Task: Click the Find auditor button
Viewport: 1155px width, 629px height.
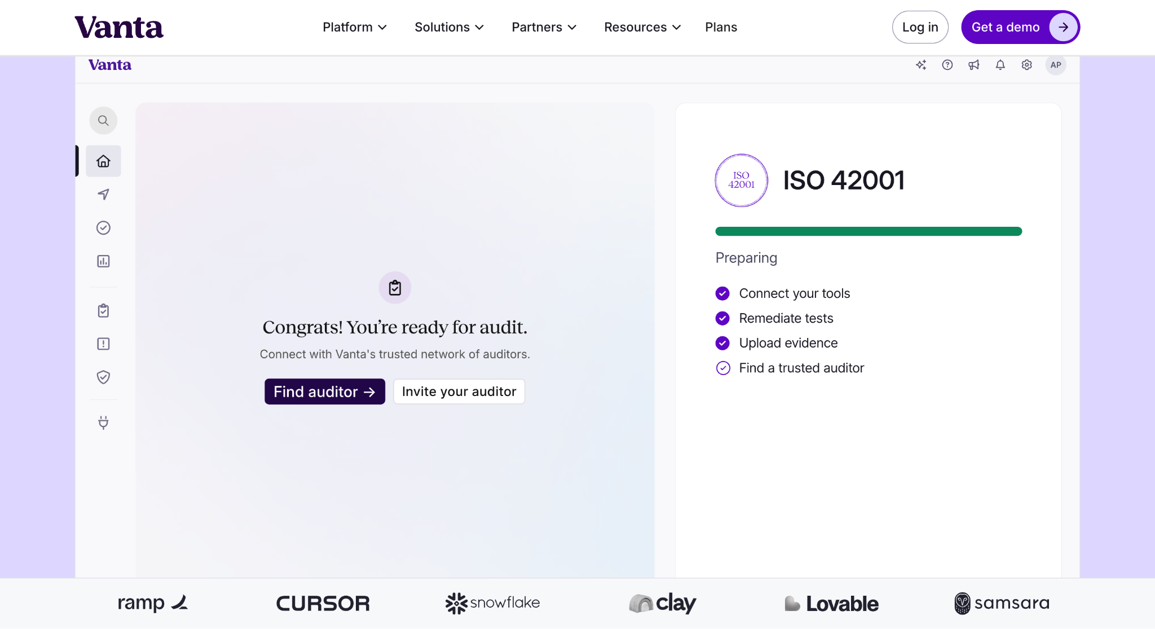Action: click(325, 392)
